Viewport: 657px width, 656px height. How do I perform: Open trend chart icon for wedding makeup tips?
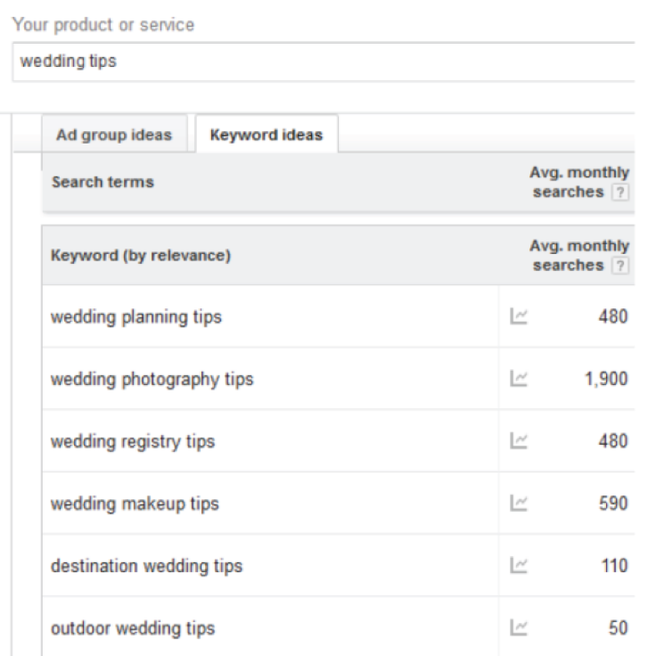coord(515,504)
